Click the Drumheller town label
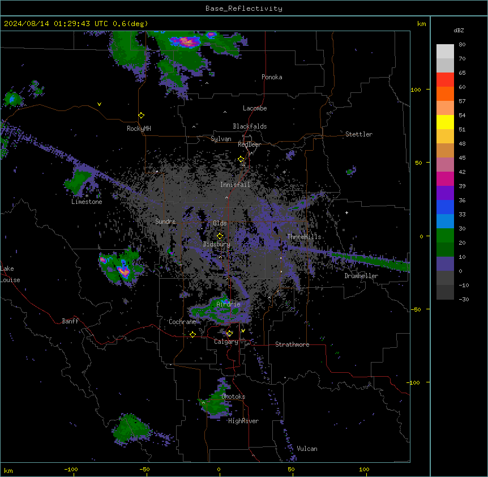488x477 pixels. [x=361, y=276]
